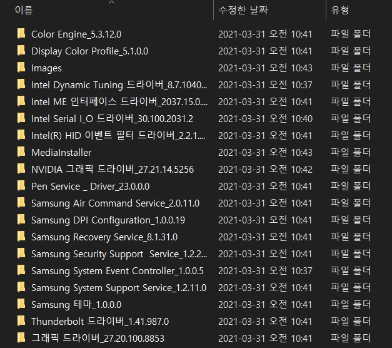Click folder icon of Intel Dynamic Tuning 드라이버
392x348 pixels.
pos(21,84)
